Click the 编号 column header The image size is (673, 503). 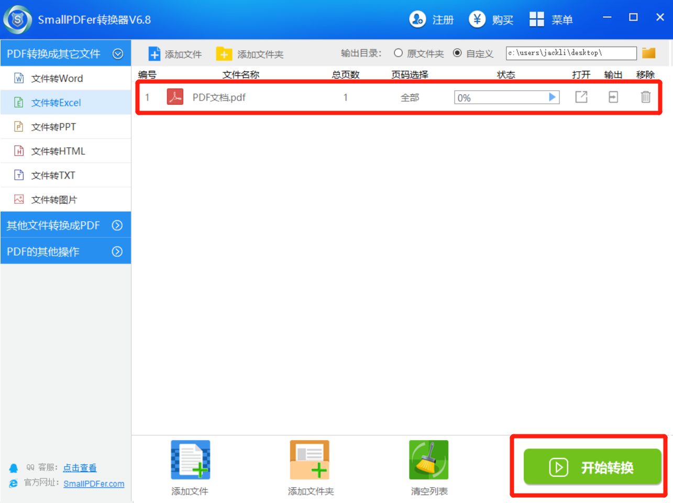(x=147, y=75)
